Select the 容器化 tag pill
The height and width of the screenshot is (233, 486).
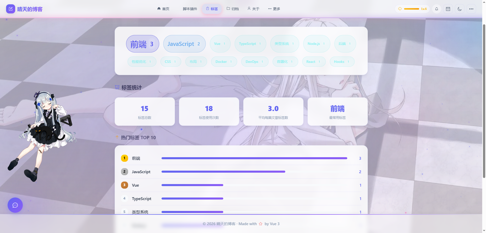285,62
